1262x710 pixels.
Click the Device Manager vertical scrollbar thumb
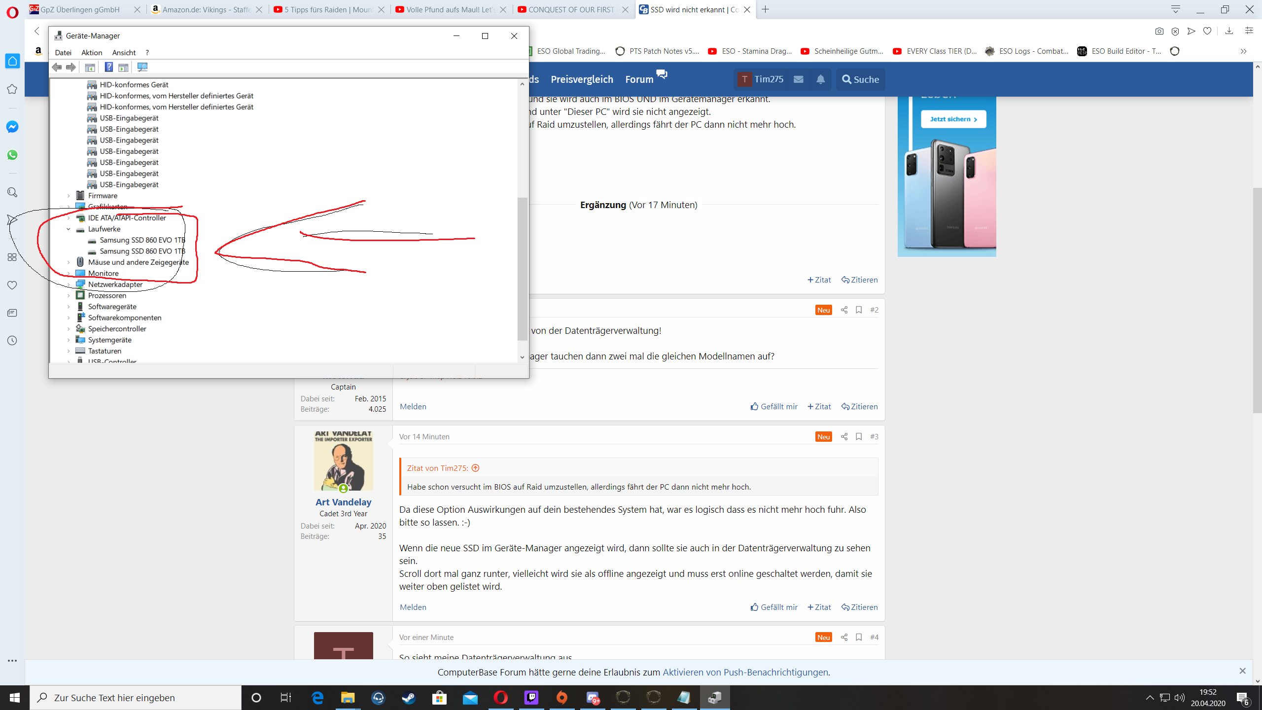tap(522, 269)
